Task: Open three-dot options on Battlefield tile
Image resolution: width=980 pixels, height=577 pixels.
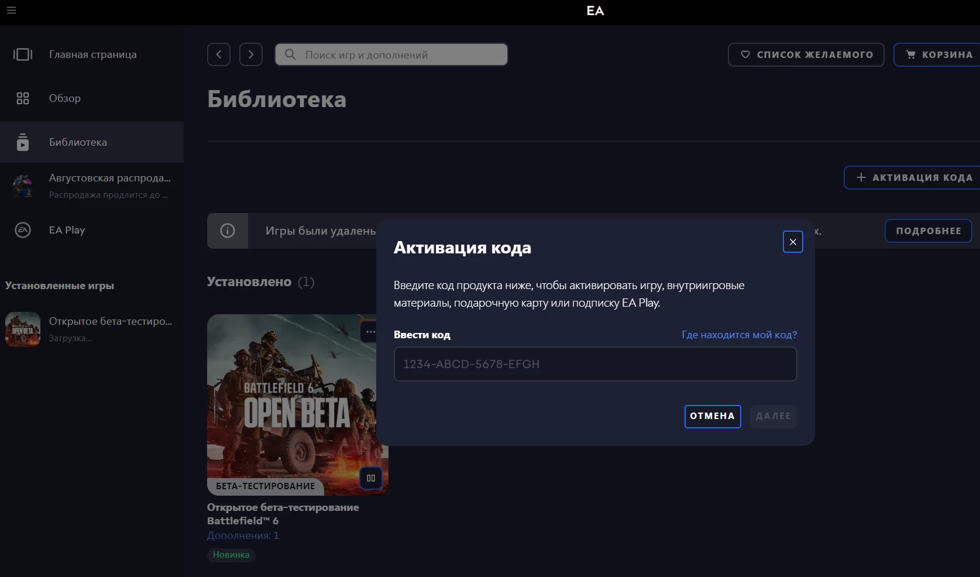Action: 370,332
